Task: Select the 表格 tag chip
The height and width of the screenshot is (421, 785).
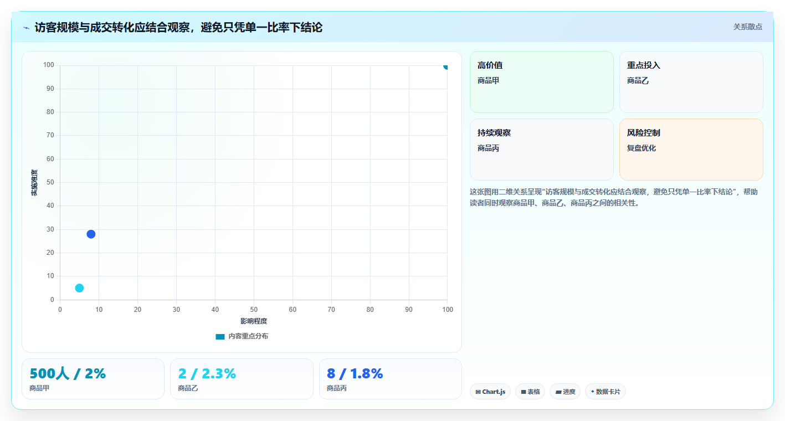Action: (x=530, y=392)
